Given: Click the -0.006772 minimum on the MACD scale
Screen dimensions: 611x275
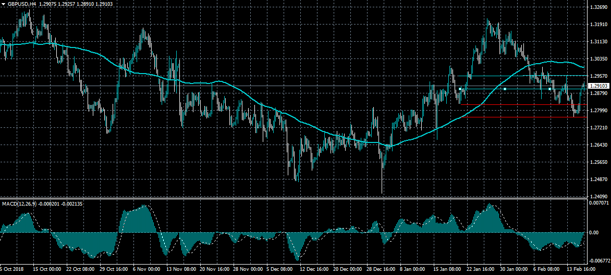Looking at the screenshot, I should pos(598,260).
